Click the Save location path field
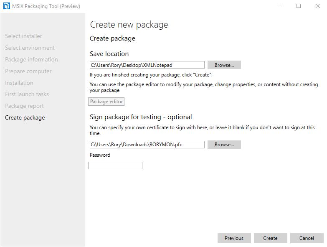This screenshot has width=327, height=247. coord(147,65)
